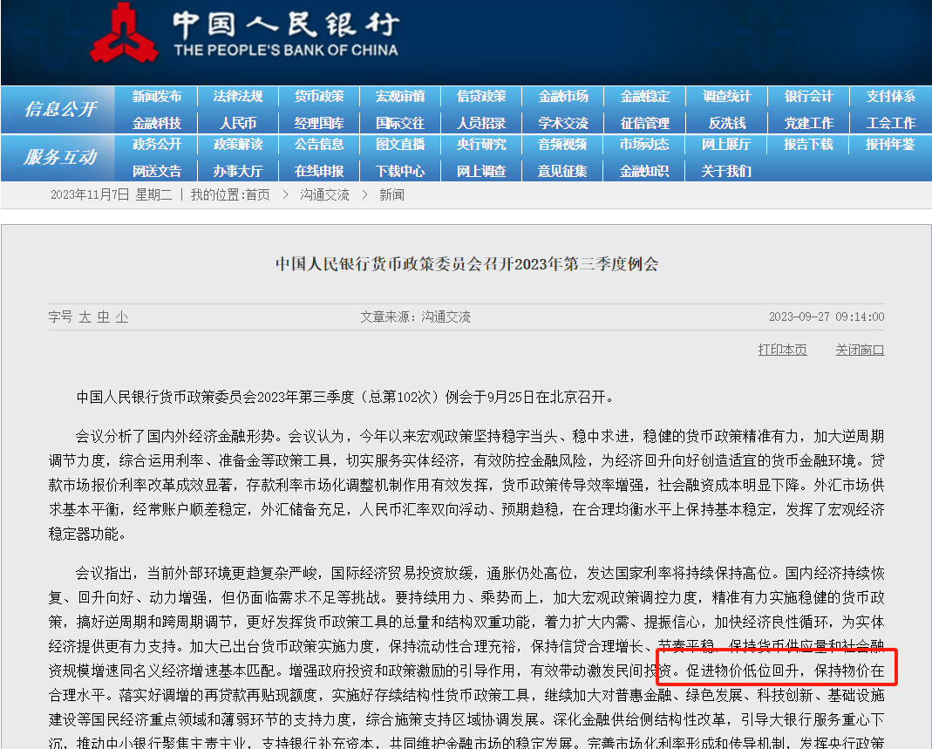This screenshot has width=932, height=749.
Task: Go to 金融稳定 section
Action: [x=645, y=96]
